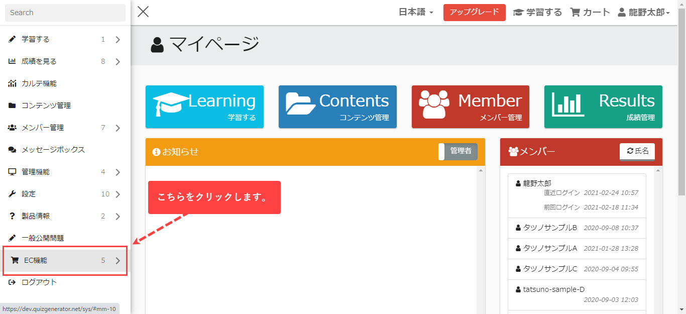Click the sidebar Search input field
The image size is (686, 314).
coord(65,13)
